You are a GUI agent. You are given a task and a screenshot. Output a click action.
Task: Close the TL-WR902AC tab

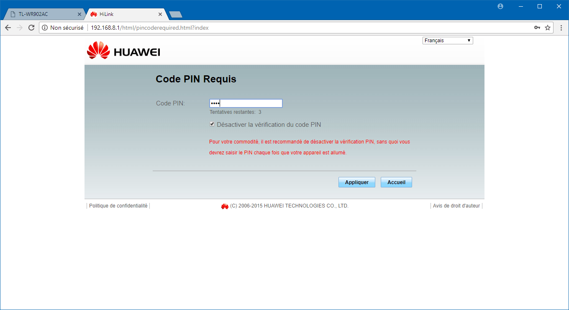point(79,14)
